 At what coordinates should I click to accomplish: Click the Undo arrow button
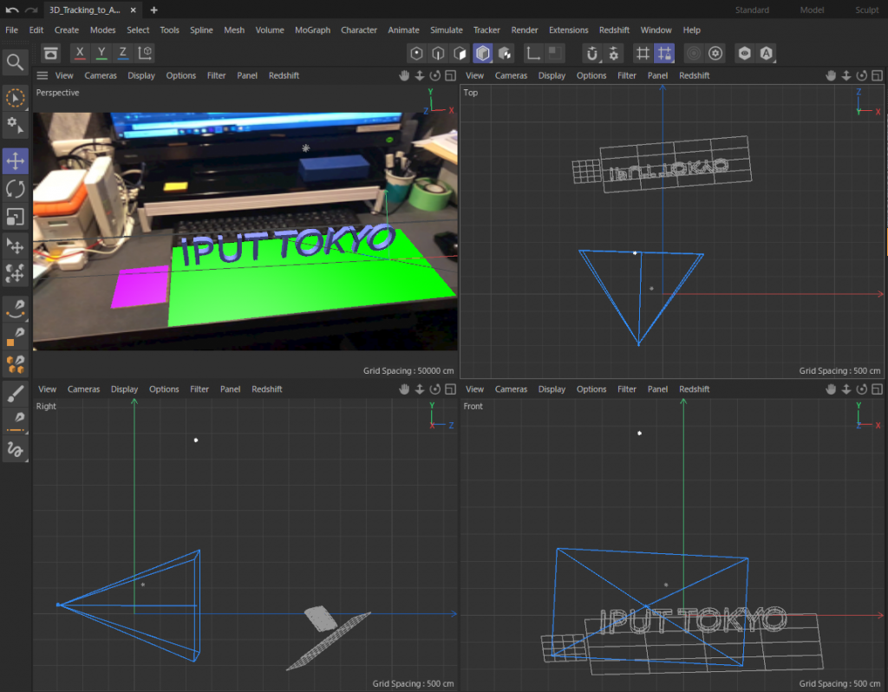[12, 10]
